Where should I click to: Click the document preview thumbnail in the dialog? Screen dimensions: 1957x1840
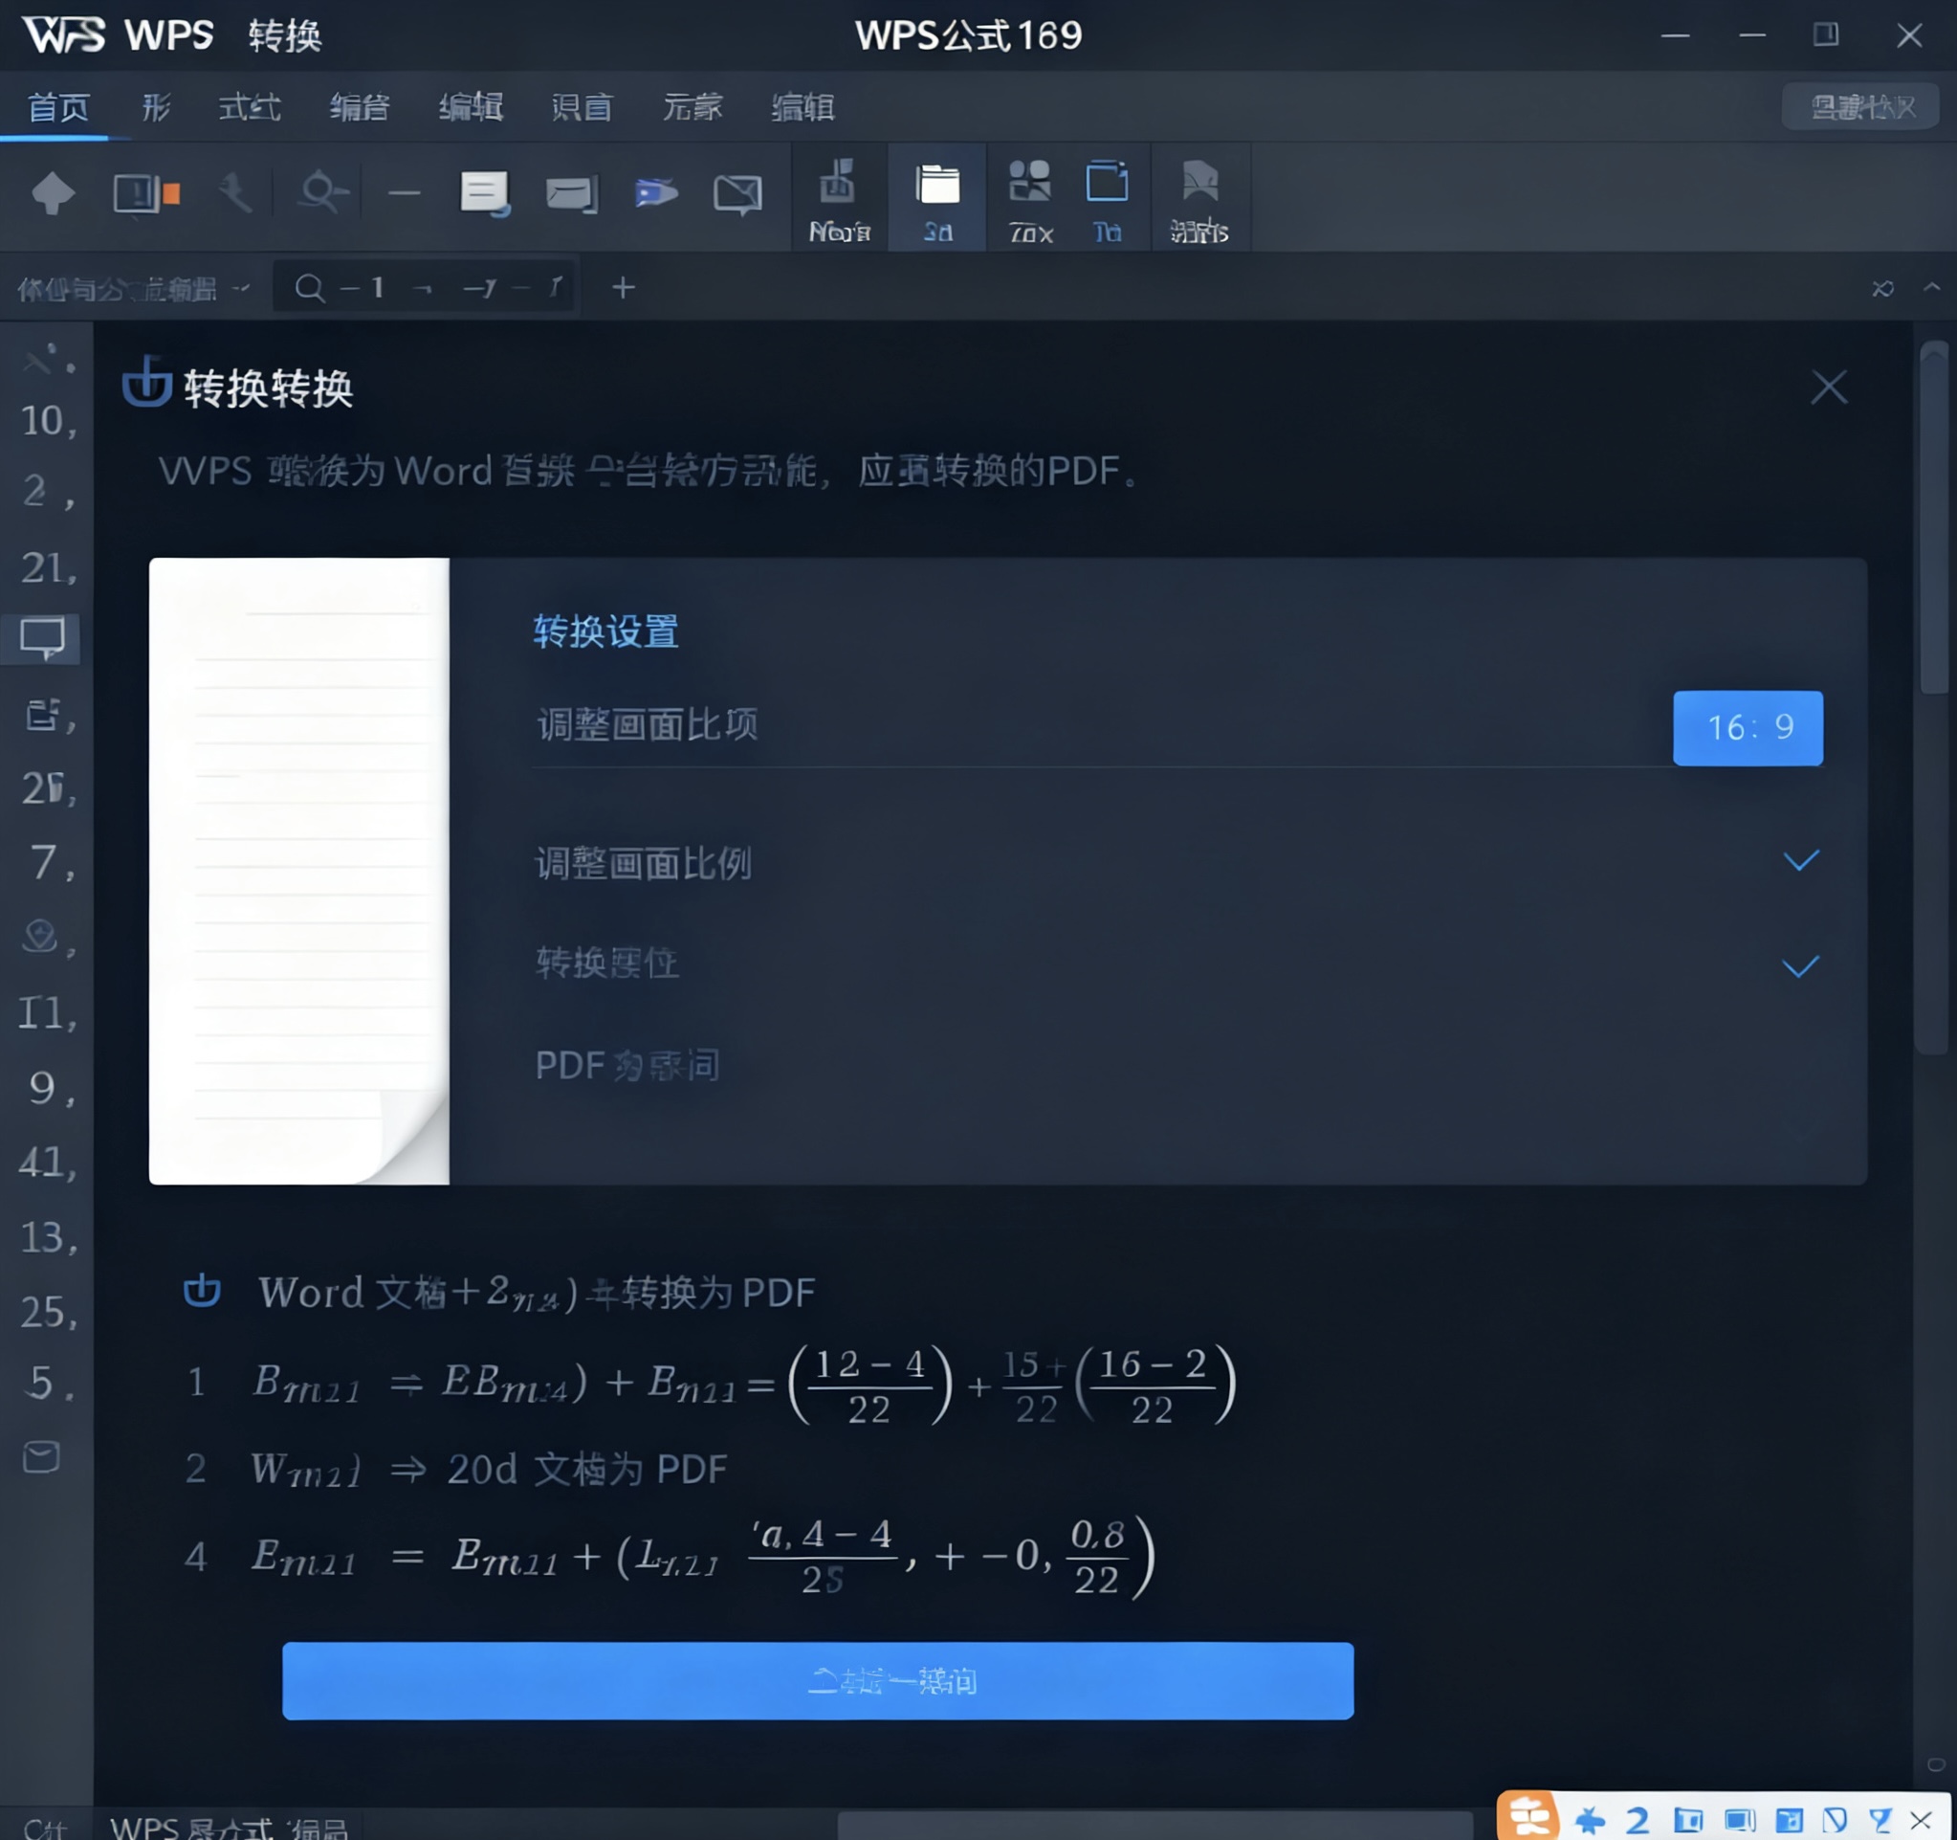[298, 871]
